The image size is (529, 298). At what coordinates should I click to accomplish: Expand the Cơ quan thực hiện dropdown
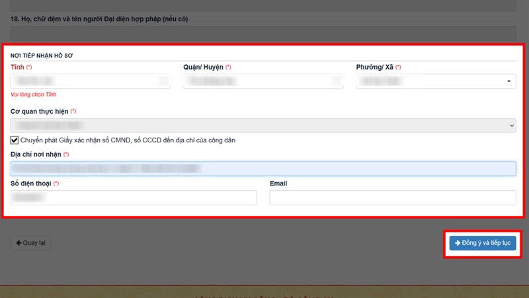263,125
